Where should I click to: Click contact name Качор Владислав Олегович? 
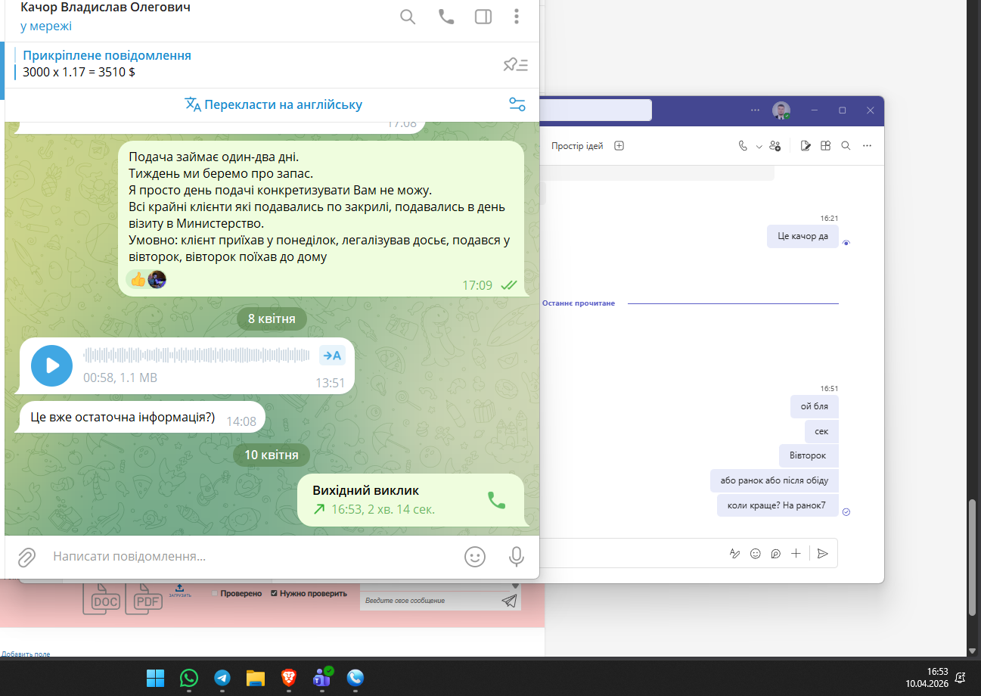tap(105, 8)
